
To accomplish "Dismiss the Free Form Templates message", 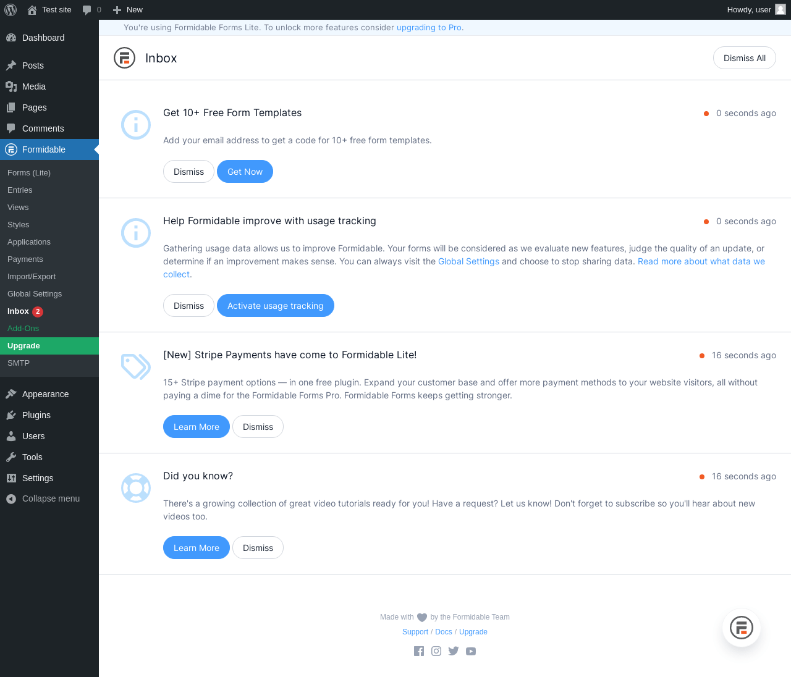I will click(188, 172).
